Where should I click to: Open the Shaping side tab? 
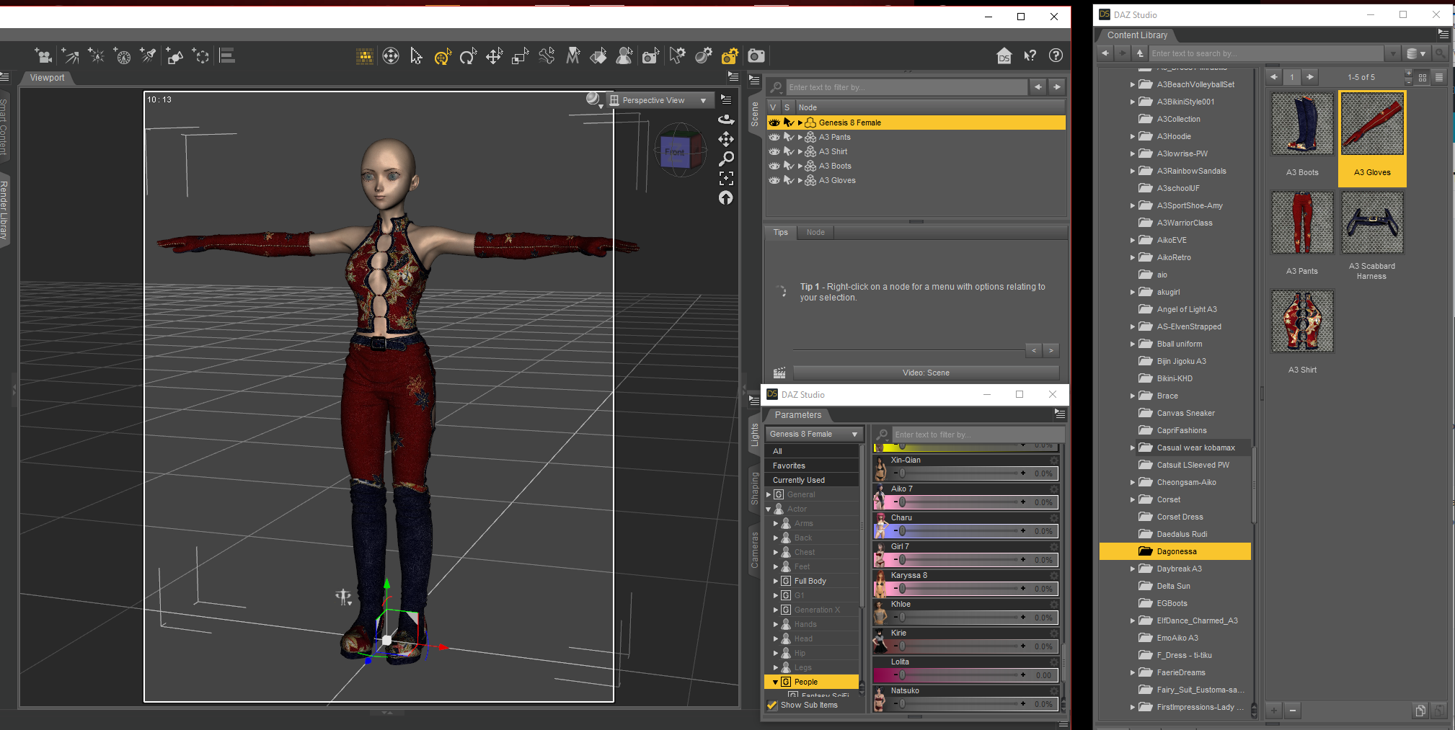755,487
